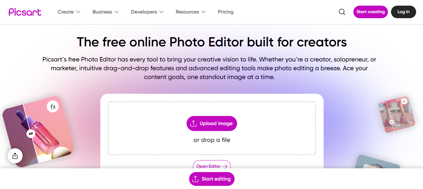Toggle the comparison view on shoes thumbnail

pyautogui.click(x=392, y=122)
